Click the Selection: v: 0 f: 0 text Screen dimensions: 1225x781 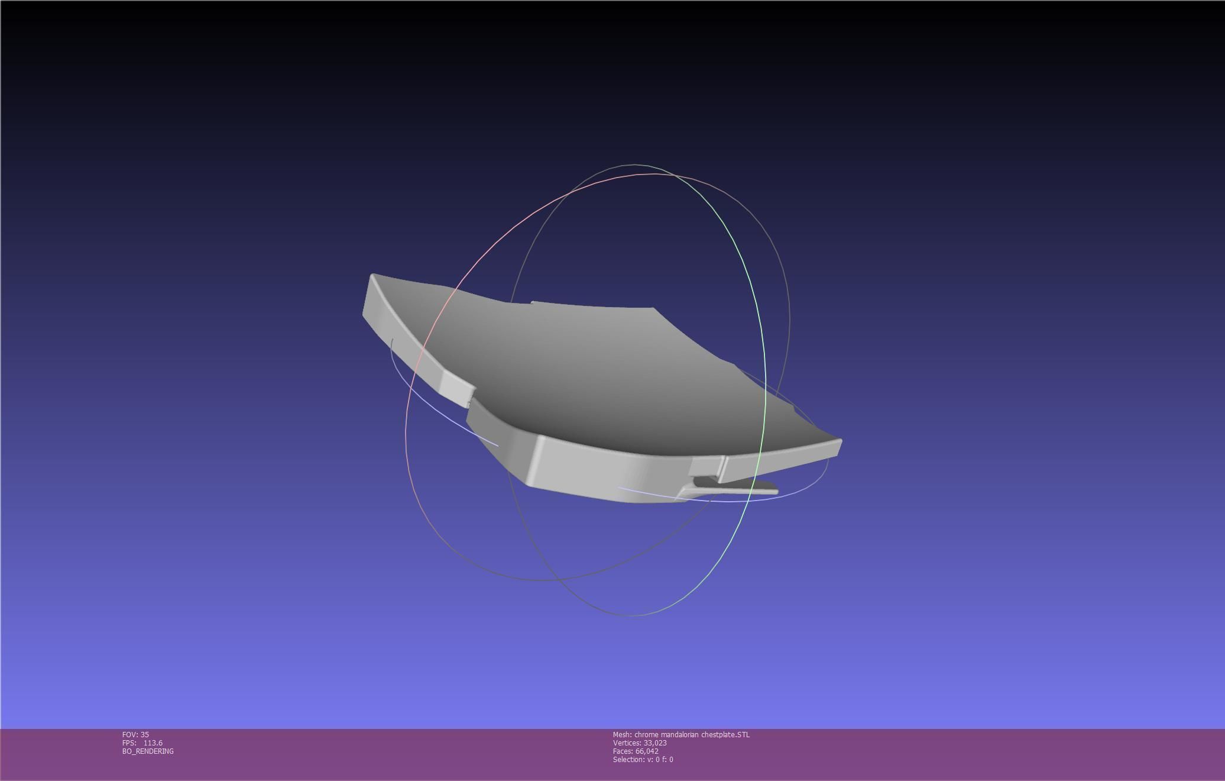pyautogui.click(x=643, y=759)
